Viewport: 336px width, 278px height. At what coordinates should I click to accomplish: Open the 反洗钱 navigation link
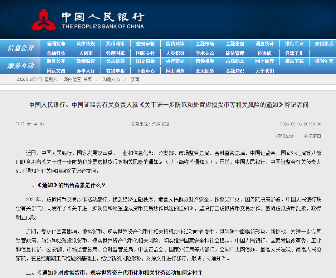[x=264, y=53]
